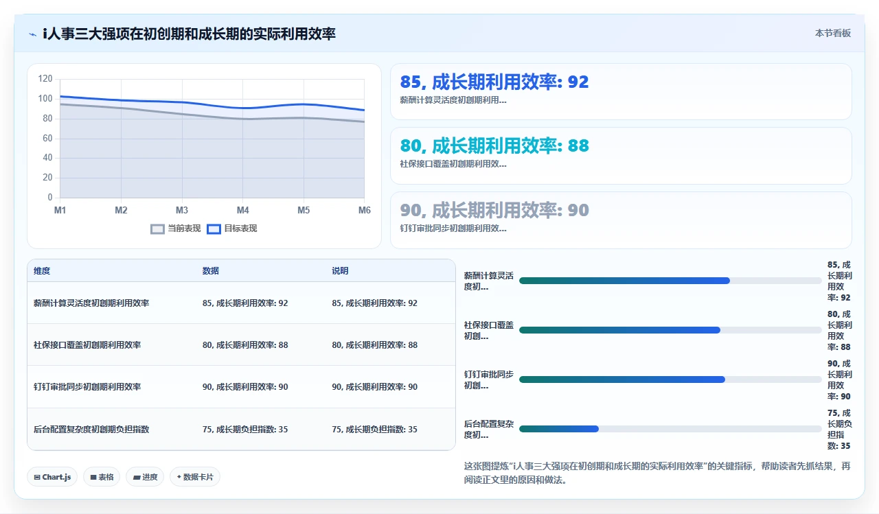Select table row 社保接口覆盖初创期利用效率
This screenshot has height=514, width=879.
click(x=241, y=344)
